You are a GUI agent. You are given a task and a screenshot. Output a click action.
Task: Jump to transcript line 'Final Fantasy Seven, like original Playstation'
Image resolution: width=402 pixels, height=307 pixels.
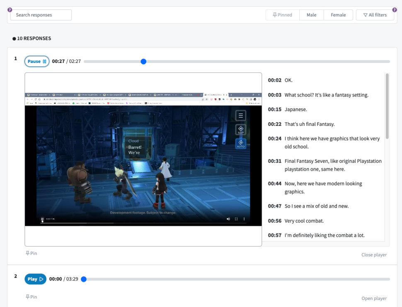(325, 165)
